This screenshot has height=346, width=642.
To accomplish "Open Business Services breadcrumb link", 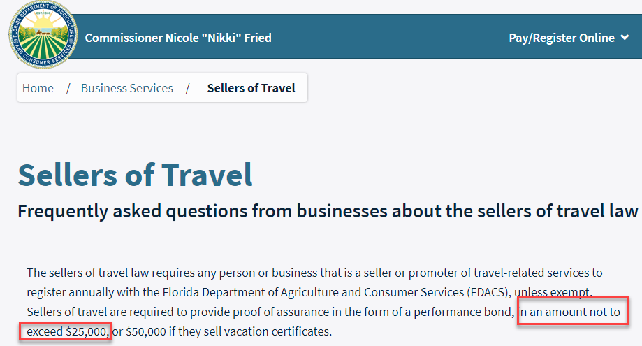I will [127, 88].
